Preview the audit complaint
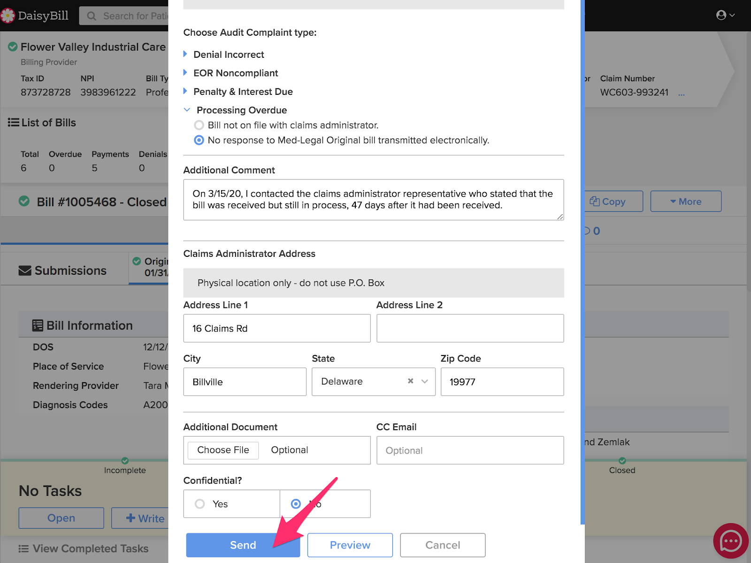Screen dimensions: 751x563 [350, 545]
